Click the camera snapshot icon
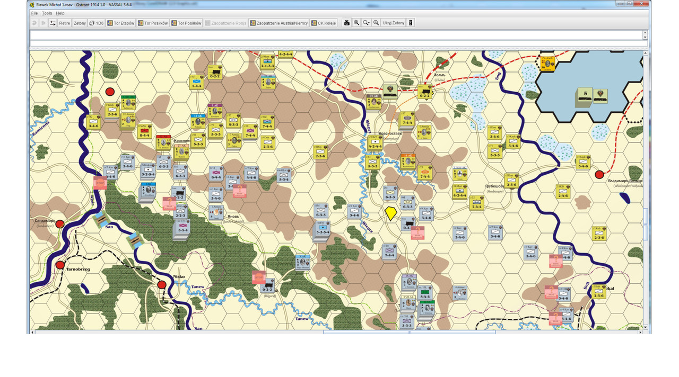This screenshot has width=679, height=377. point(347,23)
